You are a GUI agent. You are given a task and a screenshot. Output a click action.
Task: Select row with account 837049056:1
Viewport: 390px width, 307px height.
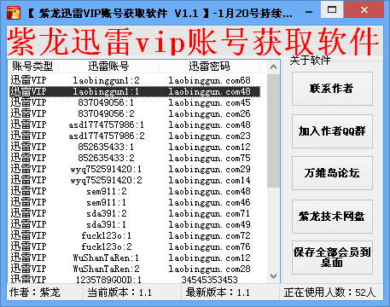click(135, 102)
